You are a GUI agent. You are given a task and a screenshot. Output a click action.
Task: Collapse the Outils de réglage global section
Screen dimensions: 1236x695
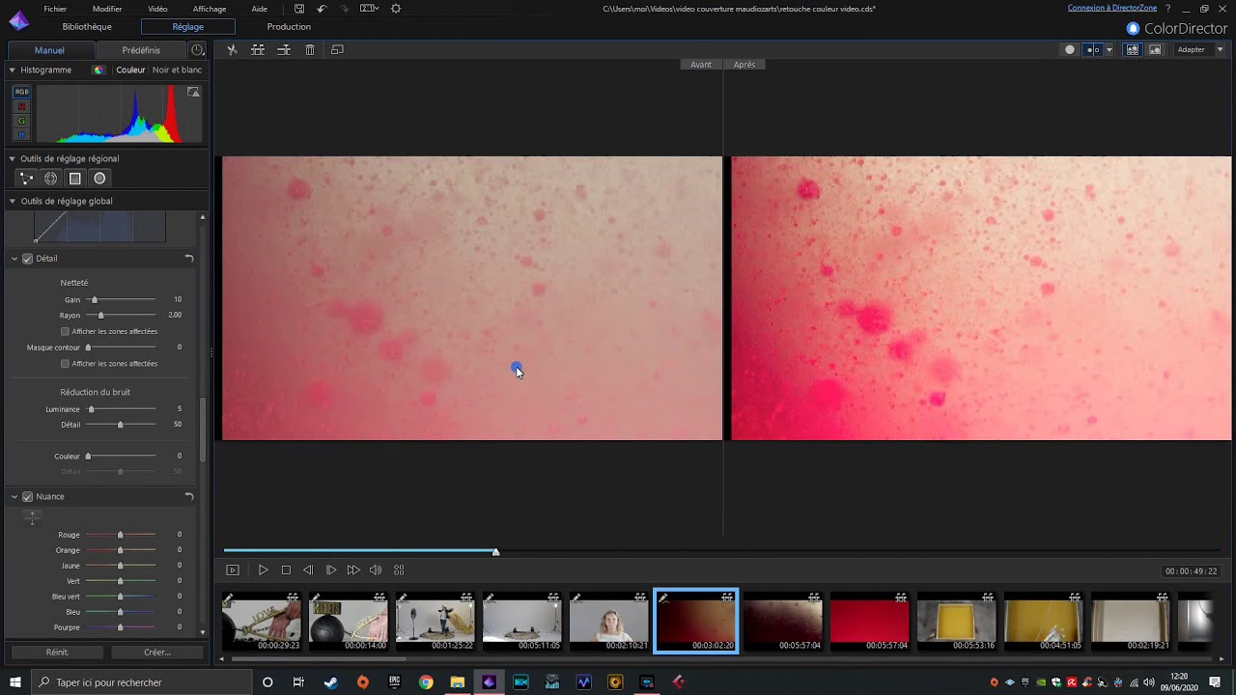coord(13,201)
